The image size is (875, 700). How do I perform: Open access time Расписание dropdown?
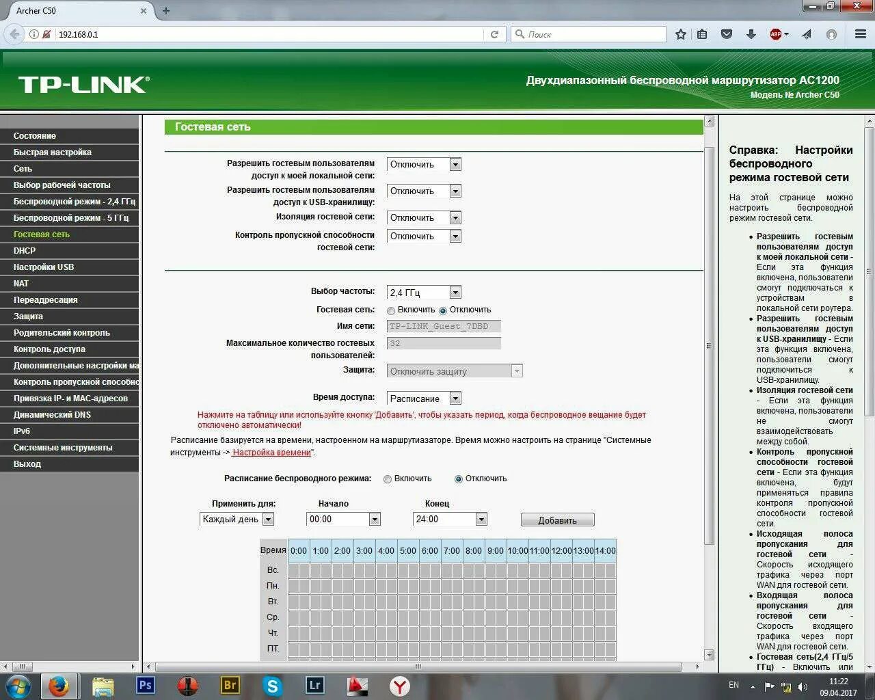click(x=424, y=399)
